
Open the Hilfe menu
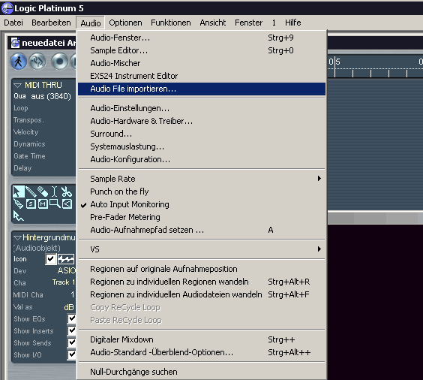(293, 23)
